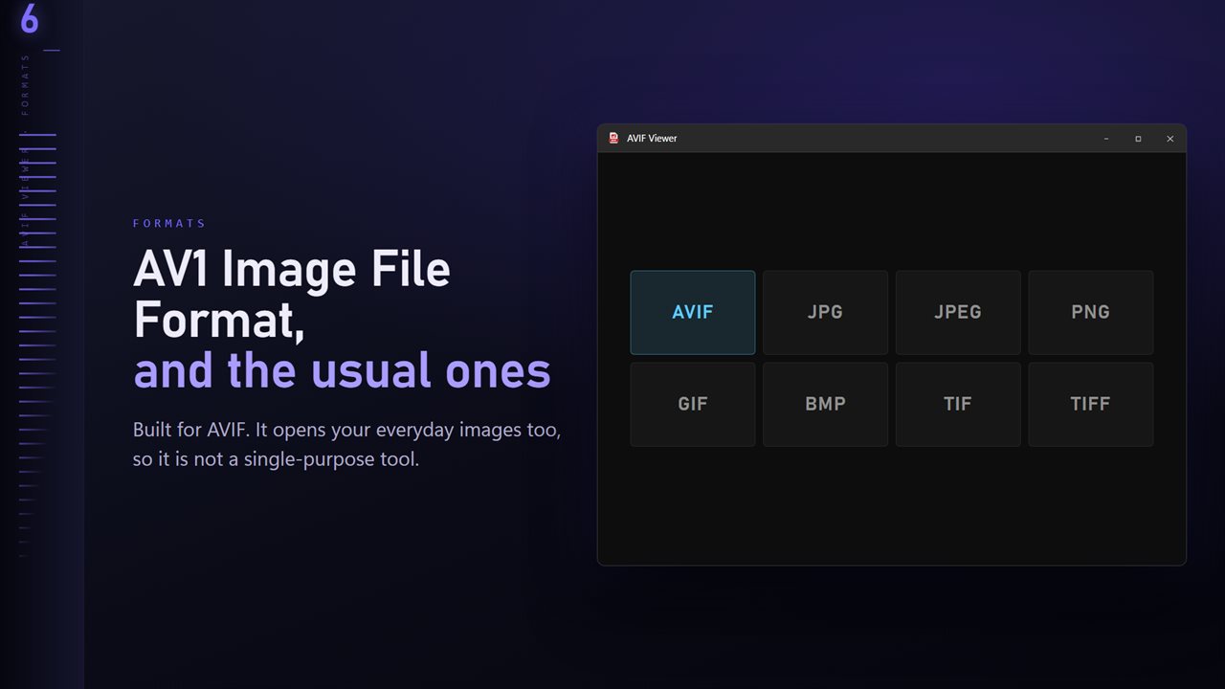1225x689 pixels.
Task: Maximize the AVIF Viewer window
Action: tap(1138, 139)
